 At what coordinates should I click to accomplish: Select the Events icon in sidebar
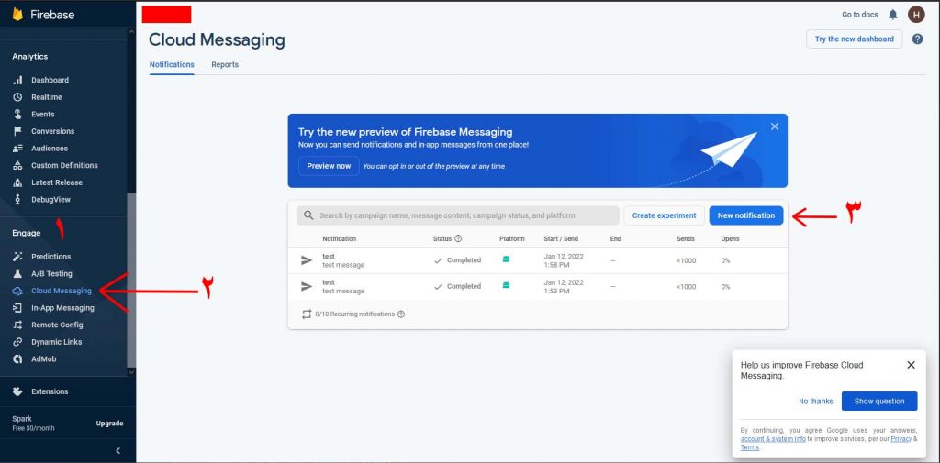coord(18,114)
